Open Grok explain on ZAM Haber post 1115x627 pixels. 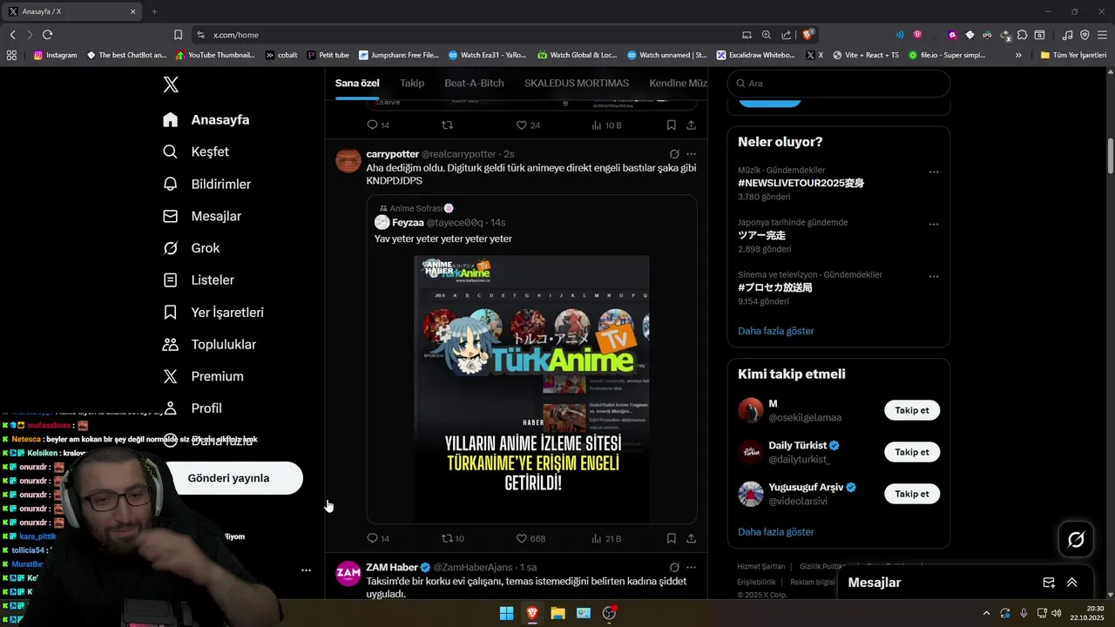coord(674,567)
